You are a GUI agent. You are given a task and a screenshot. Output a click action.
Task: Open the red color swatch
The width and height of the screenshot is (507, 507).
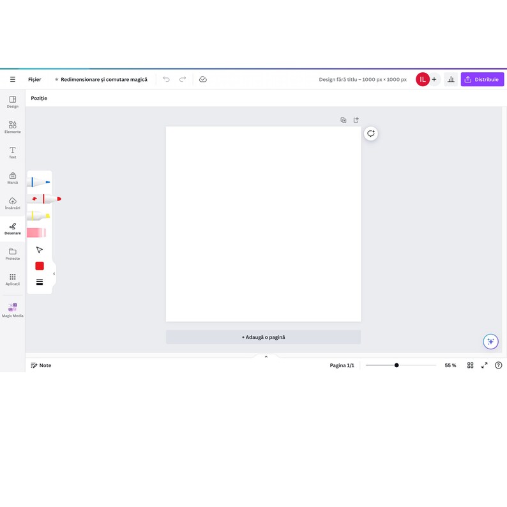coord(40,266)
